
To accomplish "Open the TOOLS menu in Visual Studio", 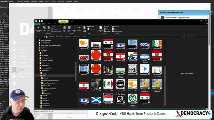I will [x=47, y=2].
